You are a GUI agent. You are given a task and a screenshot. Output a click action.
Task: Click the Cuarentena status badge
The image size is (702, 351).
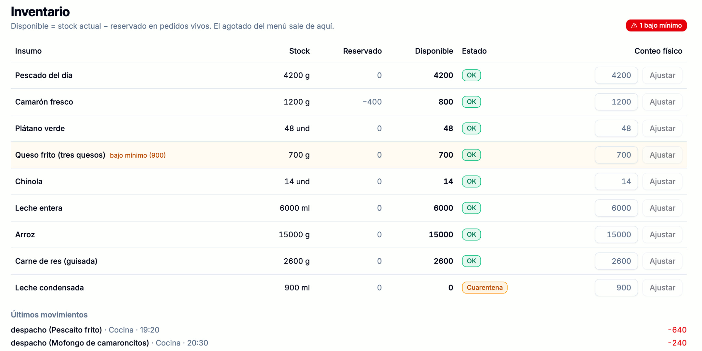pos(485,288)
